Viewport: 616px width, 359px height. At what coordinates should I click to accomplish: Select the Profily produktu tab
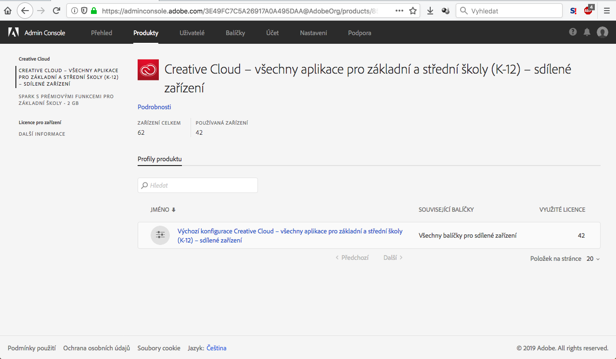click(160, 159)
